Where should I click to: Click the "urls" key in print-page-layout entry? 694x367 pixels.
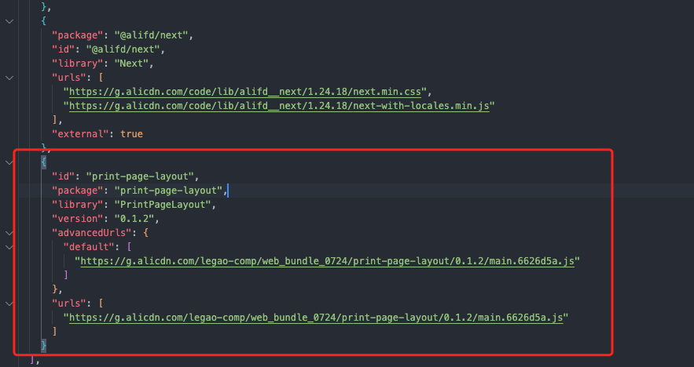click(x=69, y=303)
